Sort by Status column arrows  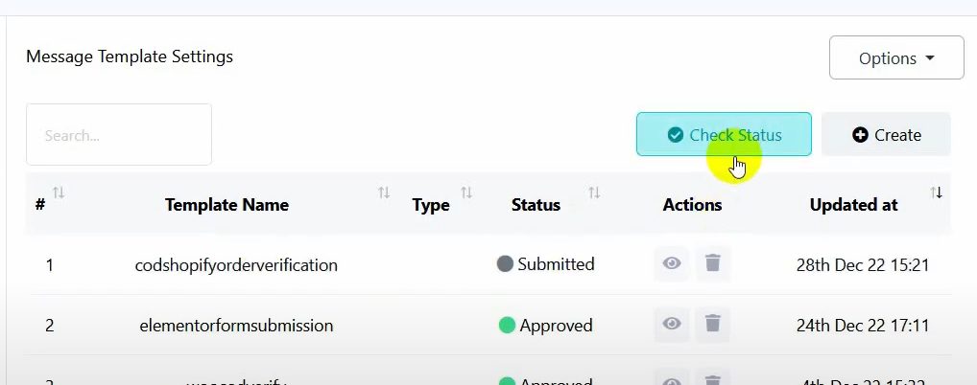tap(594, 193)
